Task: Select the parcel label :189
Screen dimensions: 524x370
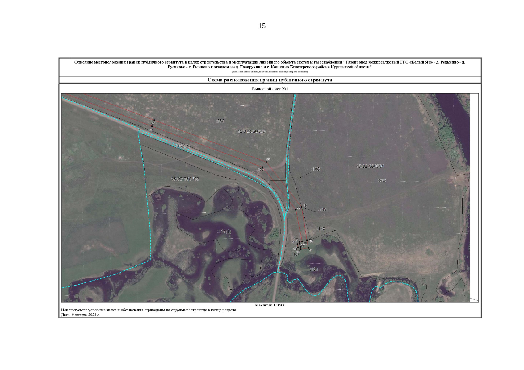Action: tap(322, 209)
